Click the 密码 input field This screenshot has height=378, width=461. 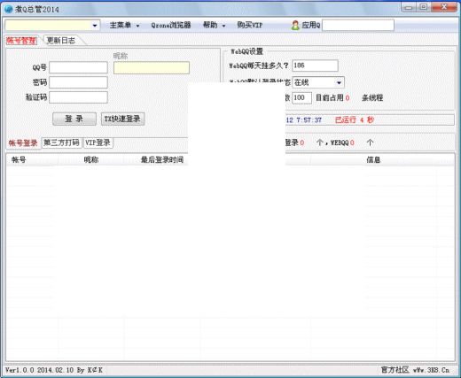pyautogui.click(x=78, y=82)
